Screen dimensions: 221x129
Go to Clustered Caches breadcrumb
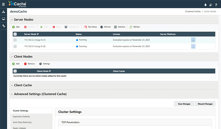pyautogui.click(x=193, y=11)
